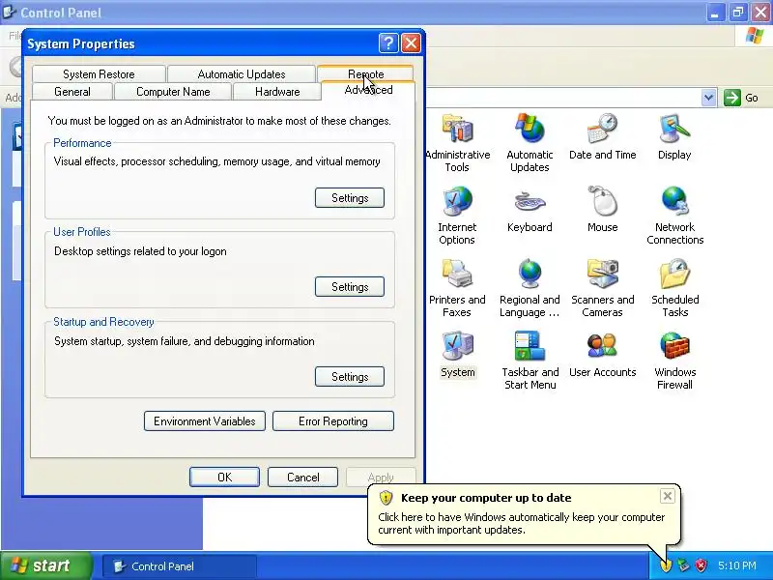Close the System Properties dialog

coord(411,43)
